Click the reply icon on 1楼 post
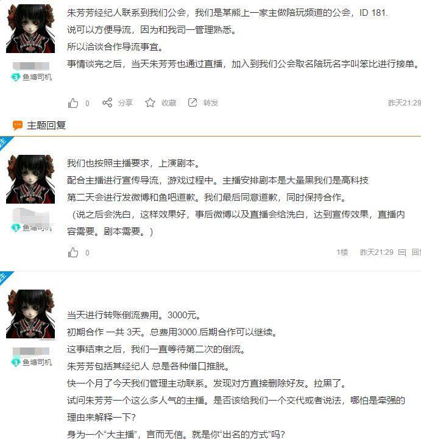The image size is (421, 442). 402,252
